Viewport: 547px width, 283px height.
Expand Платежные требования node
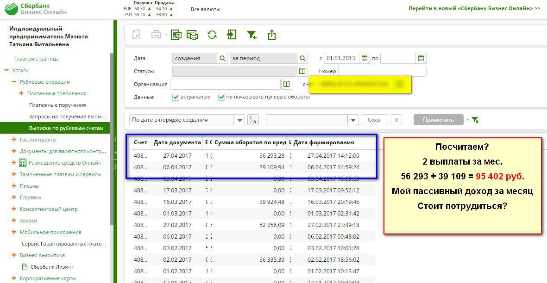click(21, 93)
